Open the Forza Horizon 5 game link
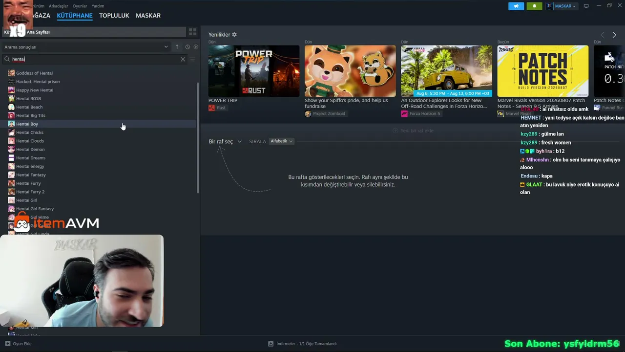625x352 pixels. [425, 114]
